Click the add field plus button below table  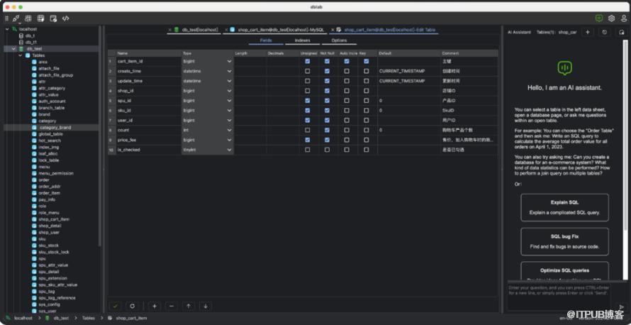[x=154, y=306]
